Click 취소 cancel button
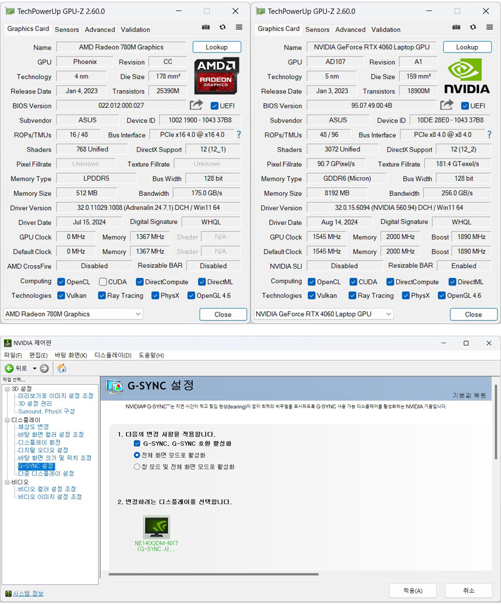The image size is (501, 605). point(468,591)
